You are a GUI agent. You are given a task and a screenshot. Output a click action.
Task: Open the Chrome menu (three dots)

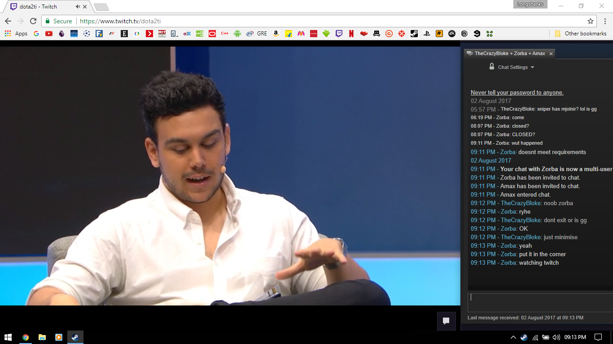pos(605,21)
